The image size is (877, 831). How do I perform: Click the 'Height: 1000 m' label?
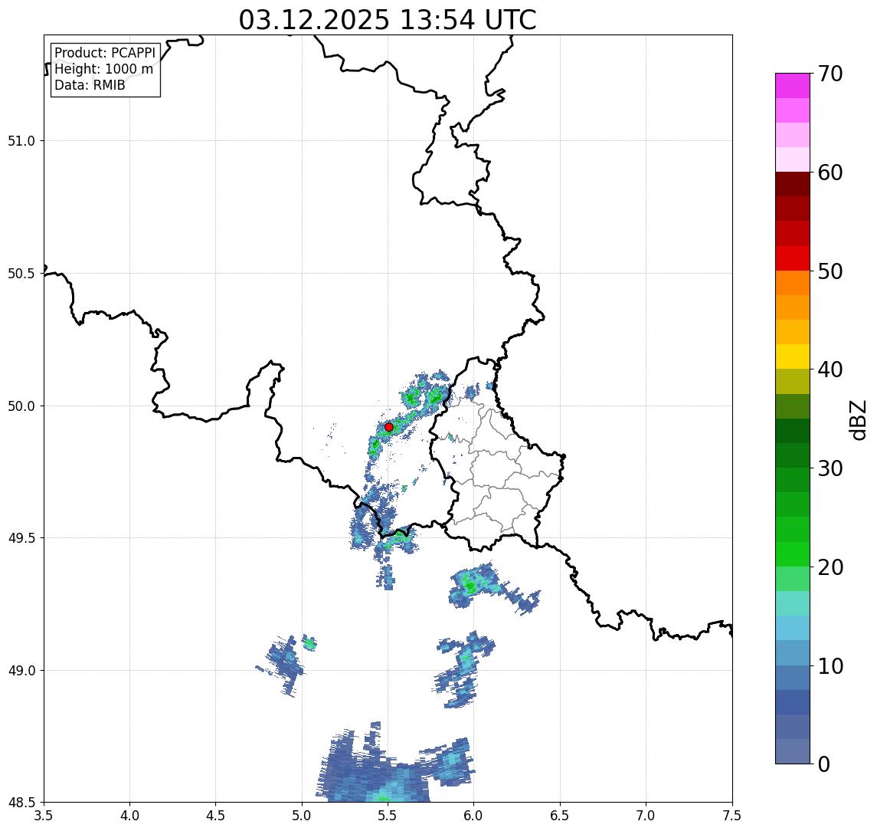point(103,69)
